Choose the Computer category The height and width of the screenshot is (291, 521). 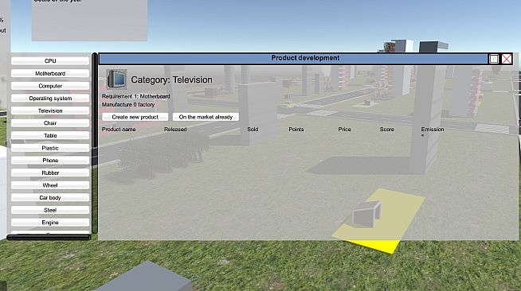50,86
